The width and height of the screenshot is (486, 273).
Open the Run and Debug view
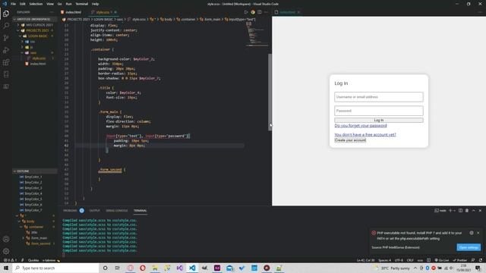[6, 50]
